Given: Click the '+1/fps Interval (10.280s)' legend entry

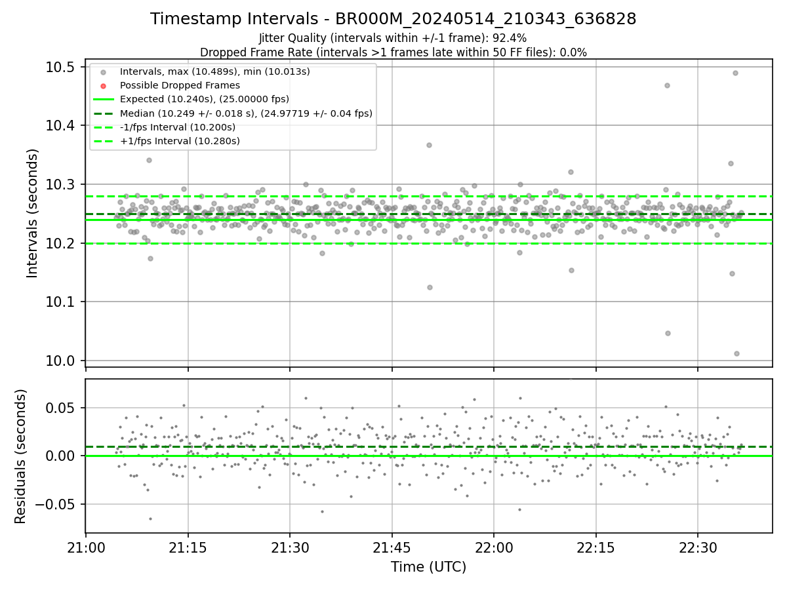Looking at the screenshot, I should pos(180,141).
